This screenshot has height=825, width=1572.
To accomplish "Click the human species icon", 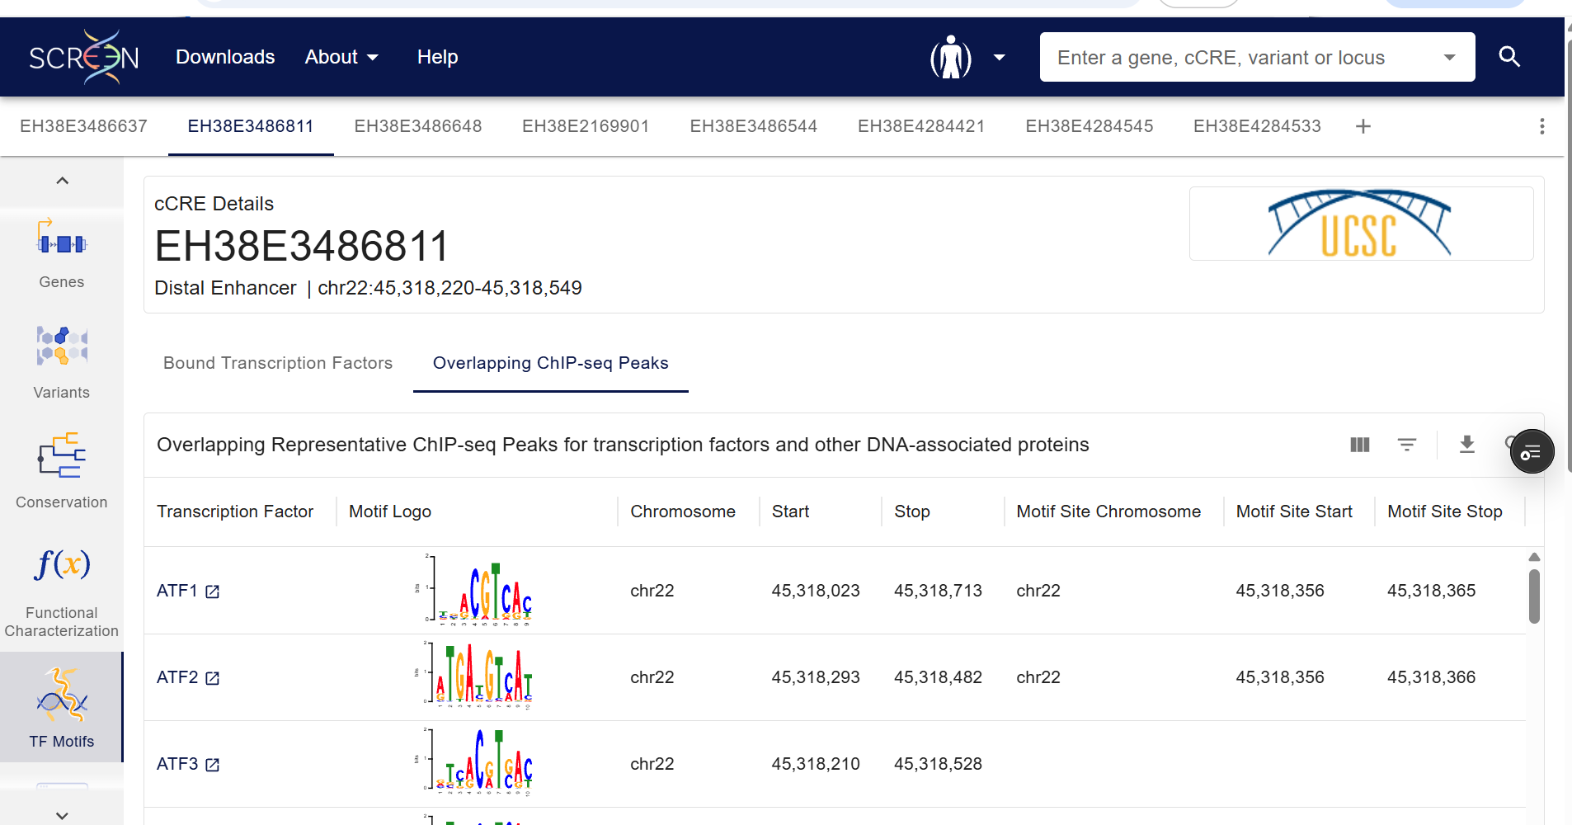I will point(951,57).
